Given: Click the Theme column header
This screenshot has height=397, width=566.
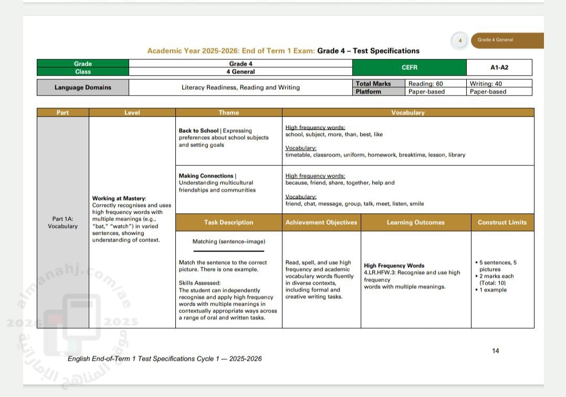Looking at the screenshot, I should point(228,112).
